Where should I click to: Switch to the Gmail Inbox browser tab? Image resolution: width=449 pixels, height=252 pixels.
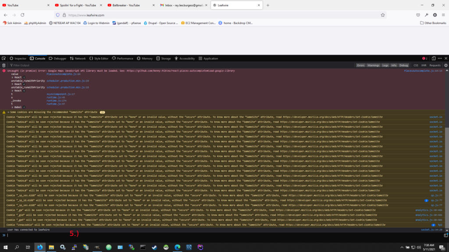(x=184, y=5)
